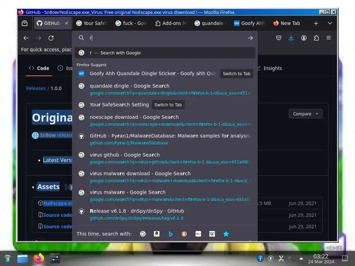This screenshot has height=266, width=355.
Task: Choose 'r — Search with Google' suggestion
Action: coord(165,53)
